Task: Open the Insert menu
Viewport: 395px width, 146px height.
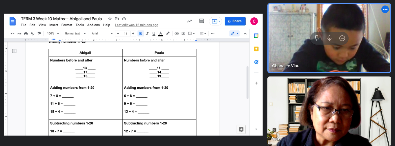Action: coord(54,25)
